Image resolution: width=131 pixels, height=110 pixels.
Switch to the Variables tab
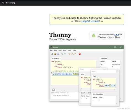[104, 58]
